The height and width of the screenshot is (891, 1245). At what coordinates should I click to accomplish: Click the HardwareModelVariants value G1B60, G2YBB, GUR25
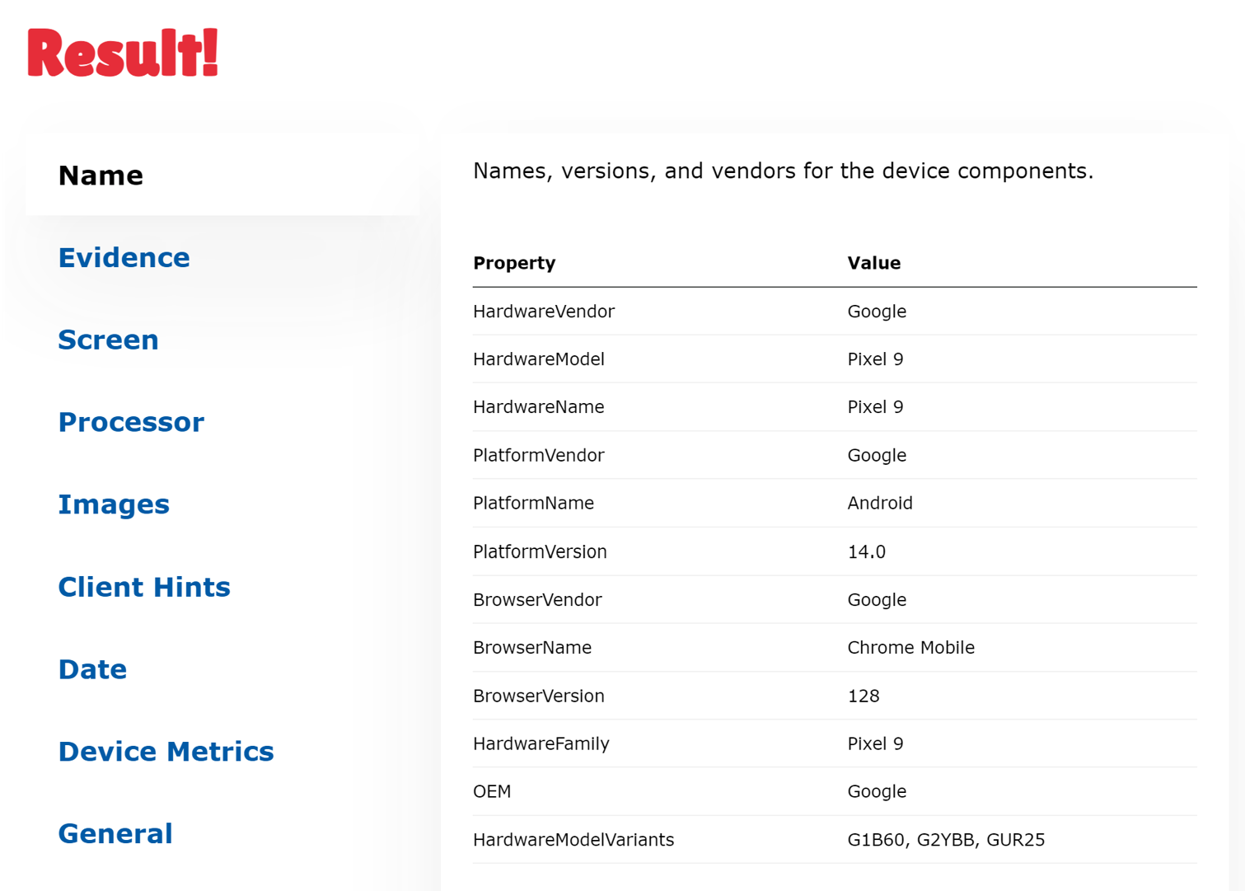tap(946, 840)
